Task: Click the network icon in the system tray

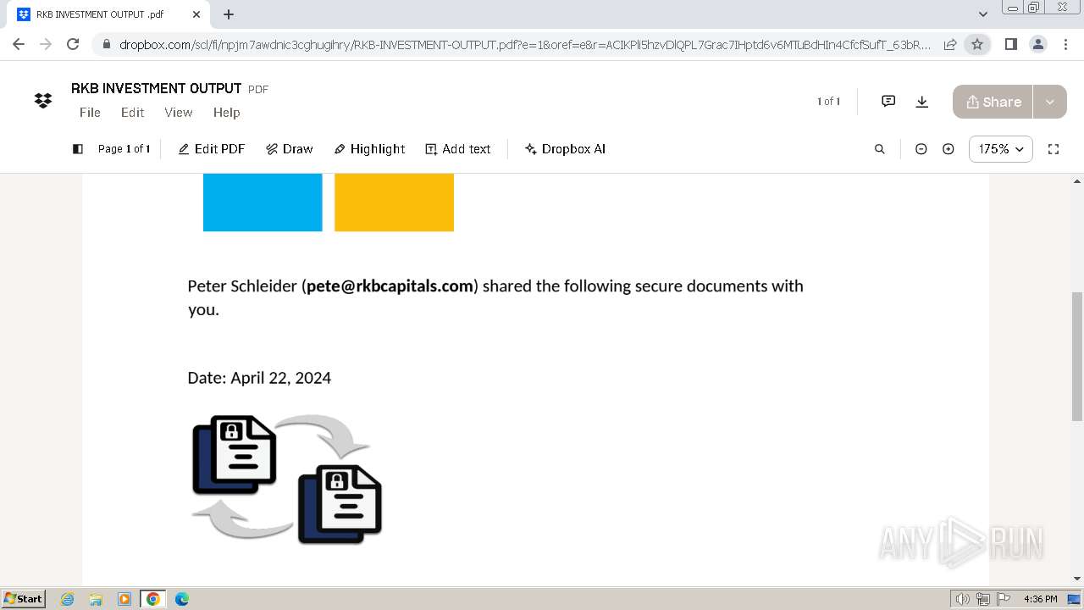Action: pos(983,599)
